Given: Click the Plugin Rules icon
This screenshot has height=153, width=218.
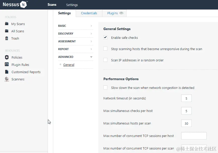Looking at the screenshot, I should click(7, 65).
